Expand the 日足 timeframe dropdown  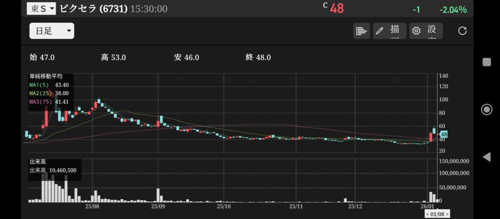pyautogui.click(x=51, y=31)
